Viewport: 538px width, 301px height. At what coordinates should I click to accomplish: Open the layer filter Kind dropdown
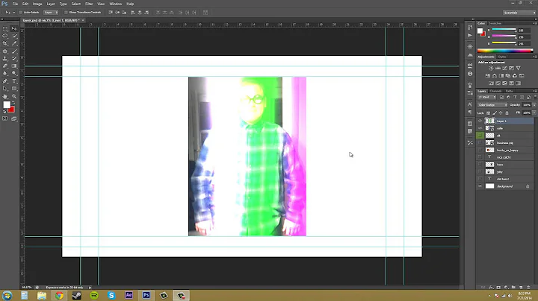tap(487, 98)
